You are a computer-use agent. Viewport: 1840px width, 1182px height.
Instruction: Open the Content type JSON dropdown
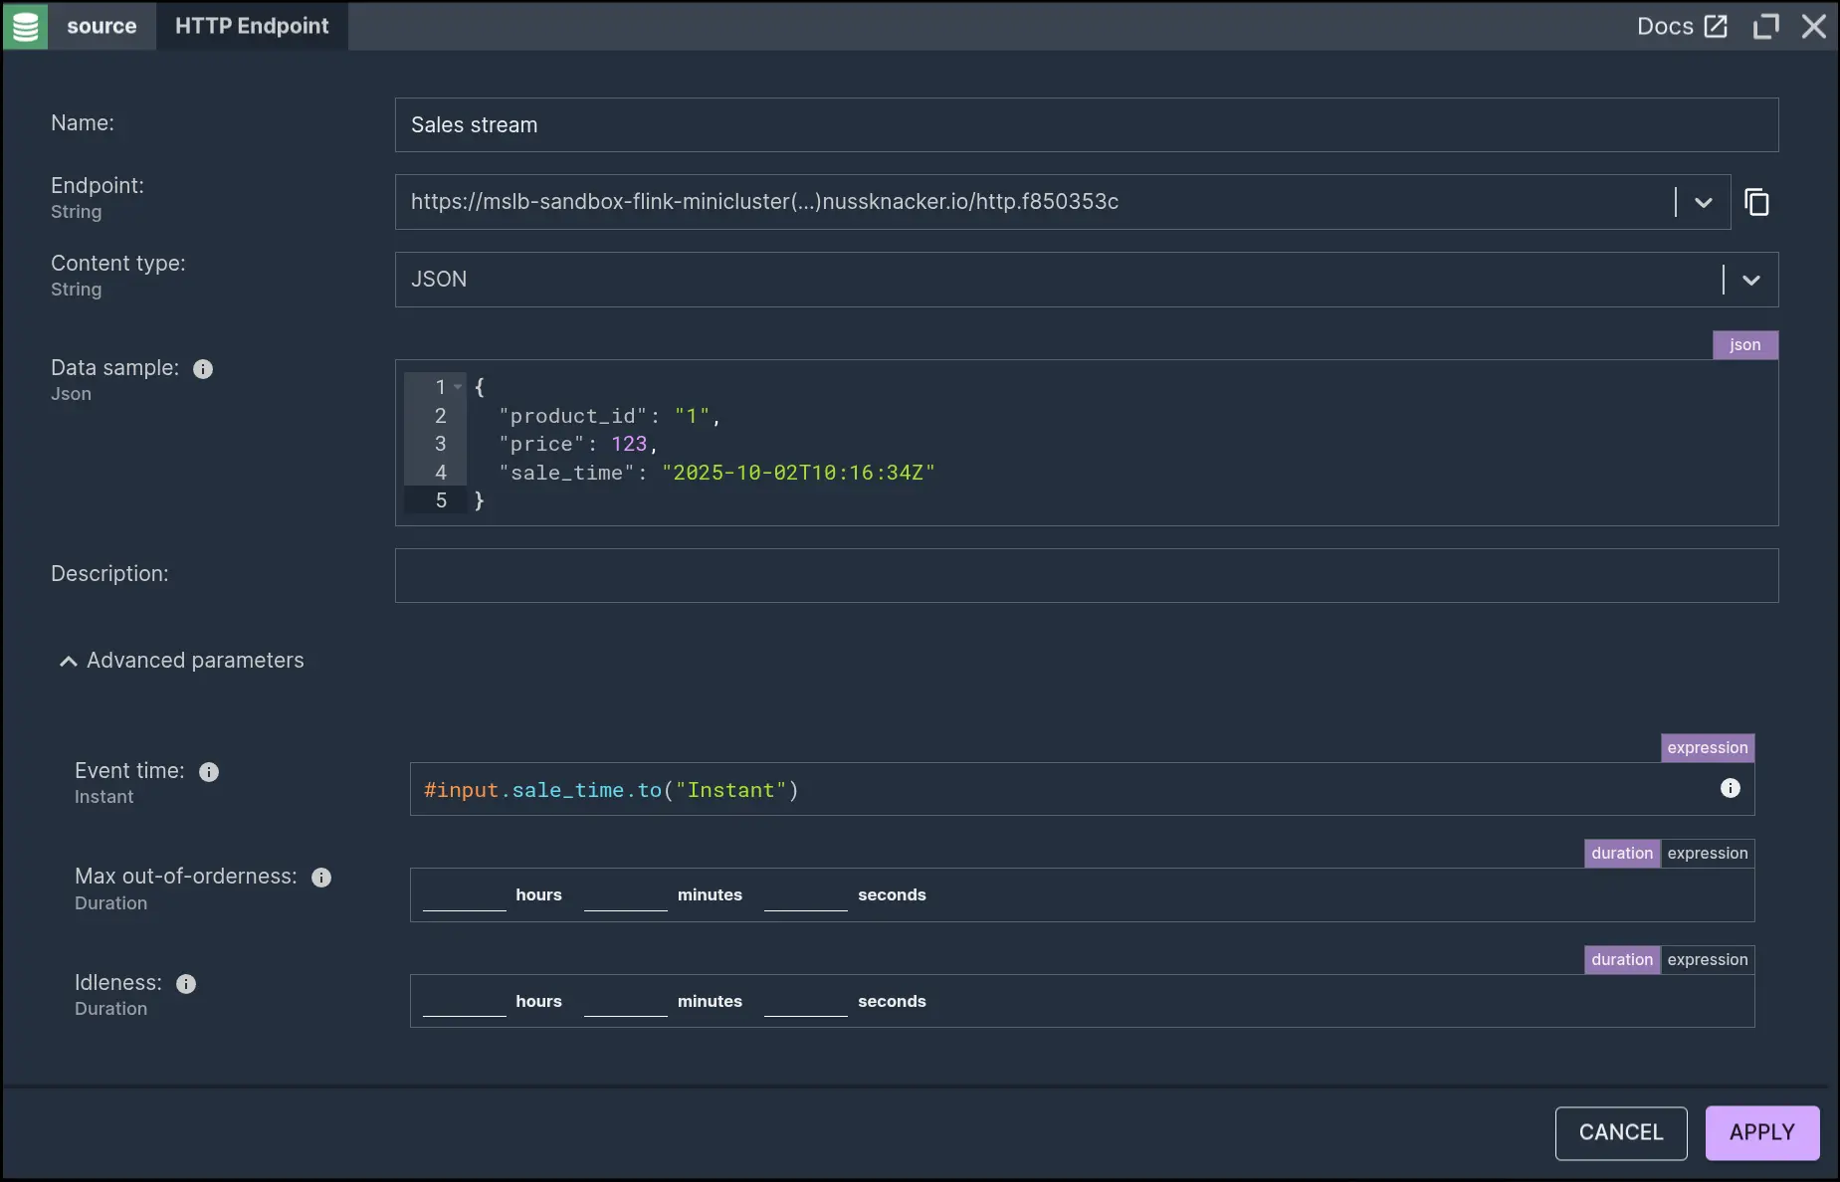1751,280
